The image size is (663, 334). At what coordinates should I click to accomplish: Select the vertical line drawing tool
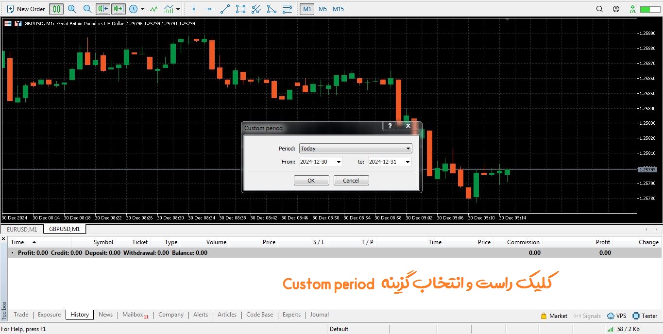pyautogui.click(x=194, y=9)
